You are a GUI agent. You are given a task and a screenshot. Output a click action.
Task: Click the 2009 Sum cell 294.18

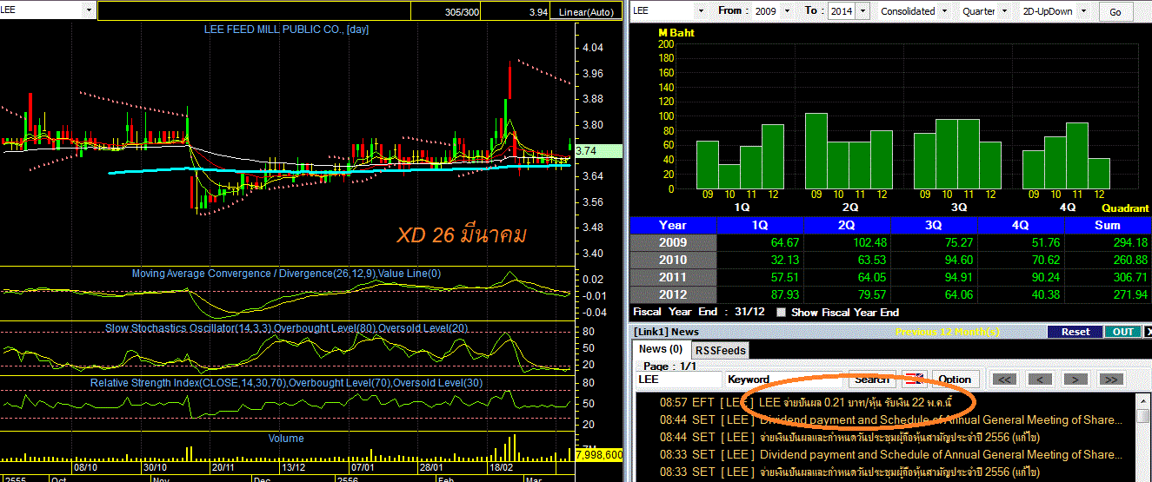(x=1108, y=242)
